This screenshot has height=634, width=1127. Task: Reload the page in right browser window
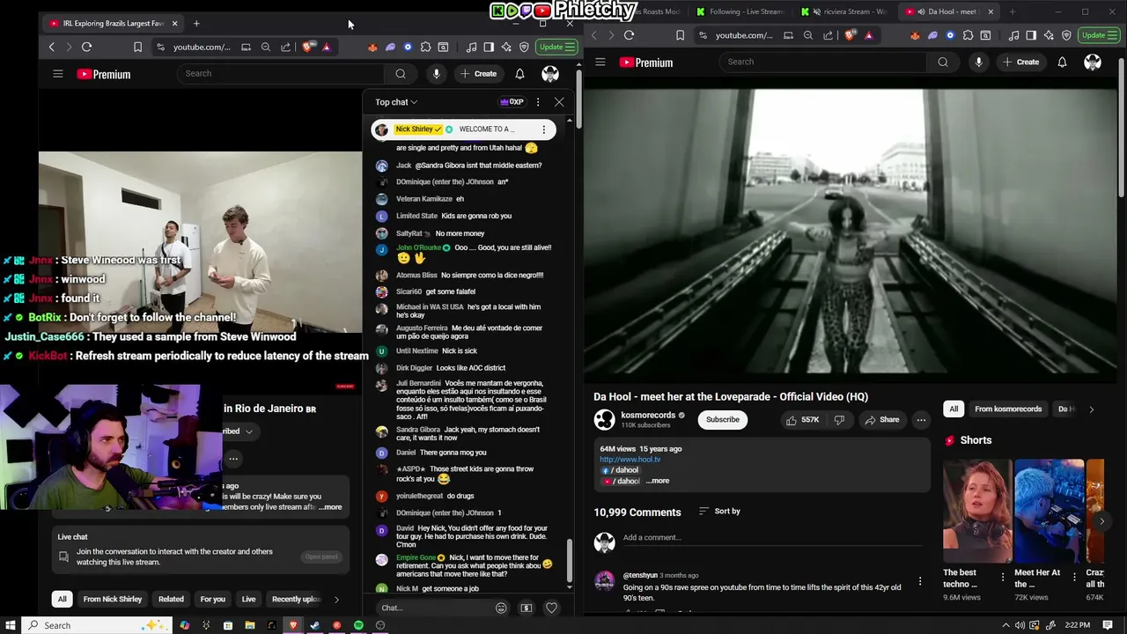[629, 35]
